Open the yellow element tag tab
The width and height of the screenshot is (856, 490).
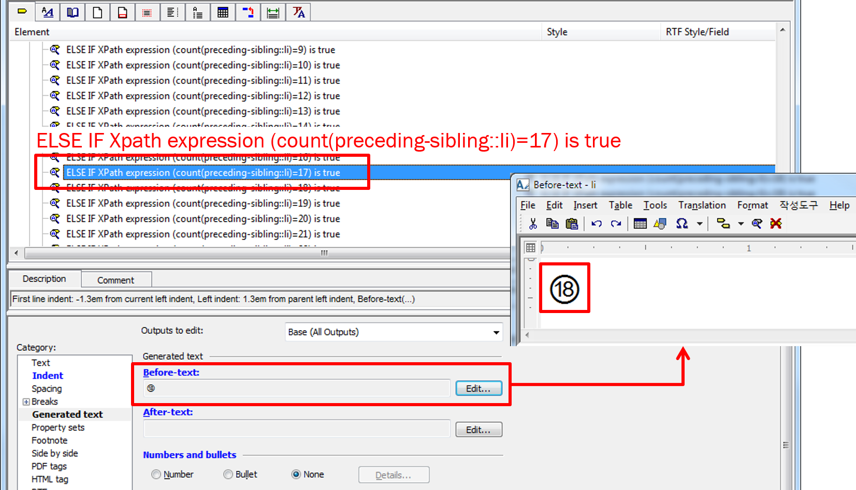click(22, 11)
